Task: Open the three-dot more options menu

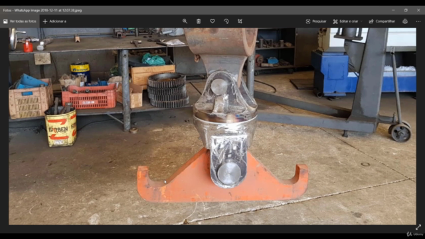Action: 418,21
